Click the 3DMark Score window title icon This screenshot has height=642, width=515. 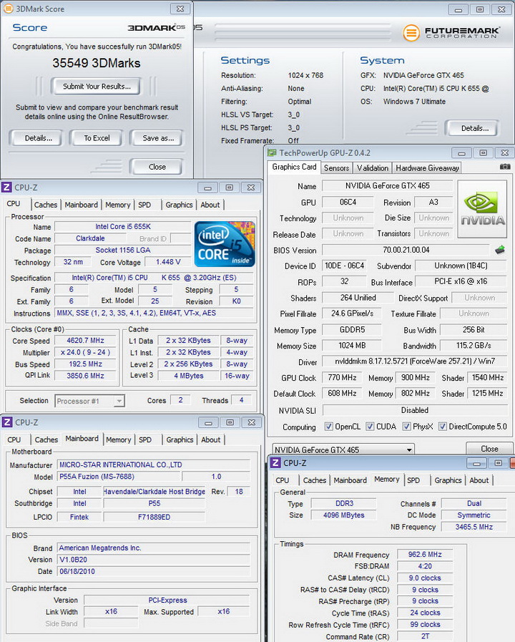coord(8,8)
